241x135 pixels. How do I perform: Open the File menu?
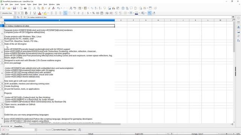pyautogui.click(x=2, y=4)
